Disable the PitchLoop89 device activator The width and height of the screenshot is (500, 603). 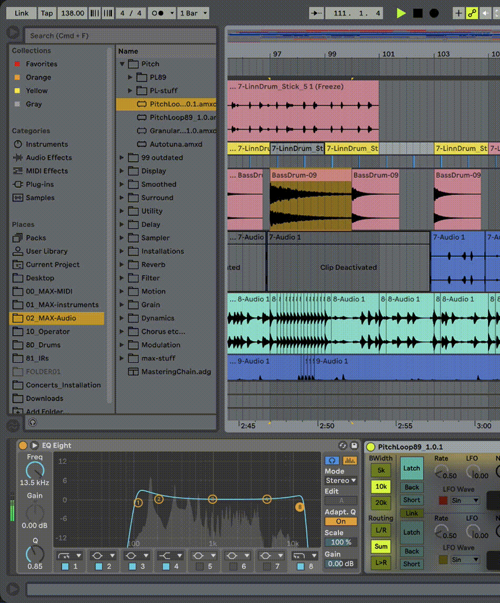[370, 445]
